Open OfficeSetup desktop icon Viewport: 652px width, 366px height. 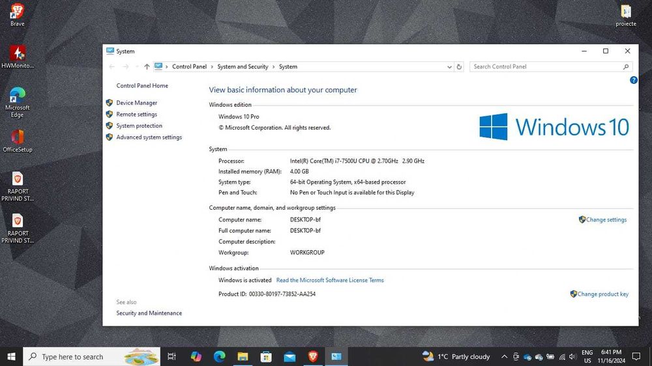point(18,141)
